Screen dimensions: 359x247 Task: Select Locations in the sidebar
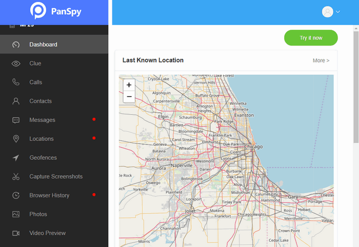pyautogui.click(x=54, y=139)
